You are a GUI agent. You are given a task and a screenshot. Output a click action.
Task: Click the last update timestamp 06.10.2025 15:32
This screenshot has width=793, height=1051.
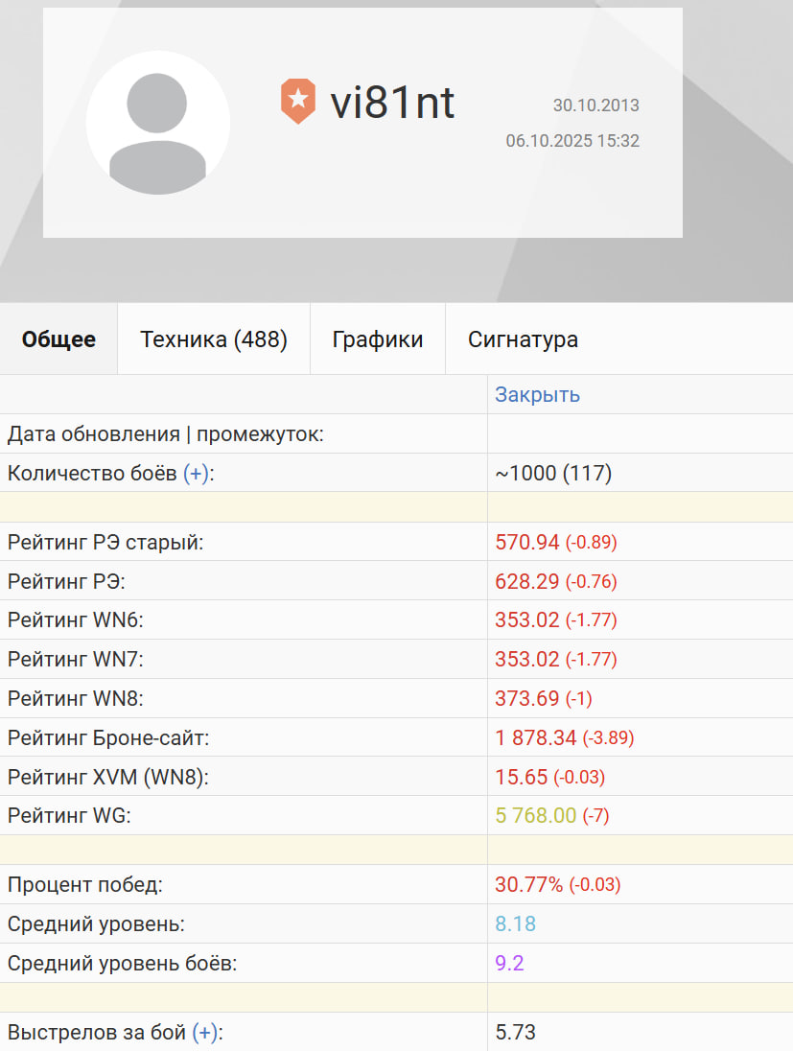click(x=572, y=141)
